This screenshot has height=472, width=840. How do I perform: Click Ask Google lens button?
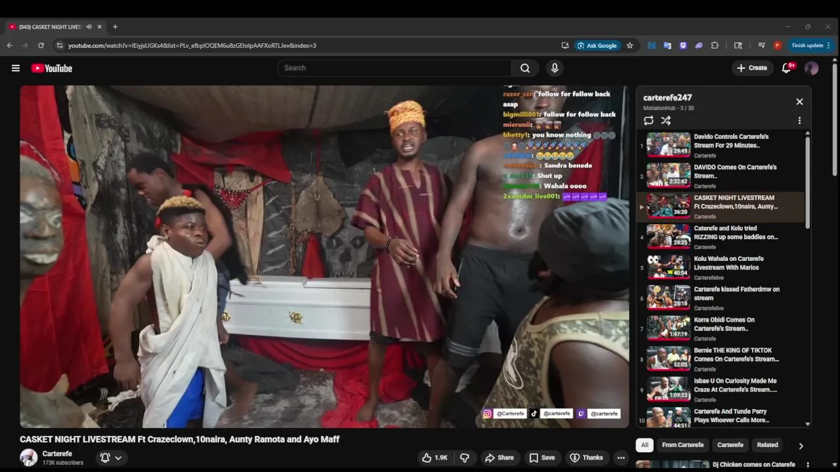click(597, 46)
